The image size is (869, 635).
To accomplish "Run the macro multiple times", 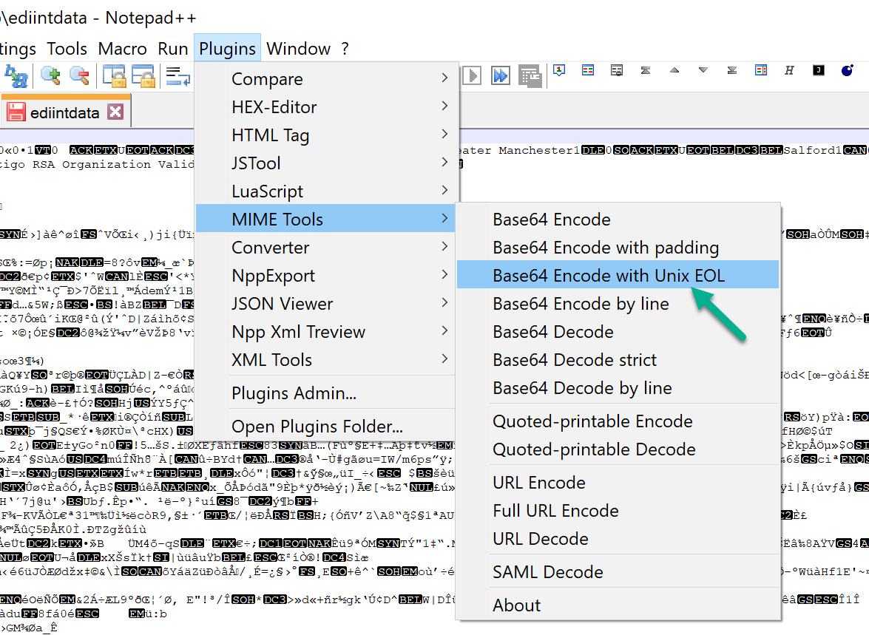I will point(501,74).
